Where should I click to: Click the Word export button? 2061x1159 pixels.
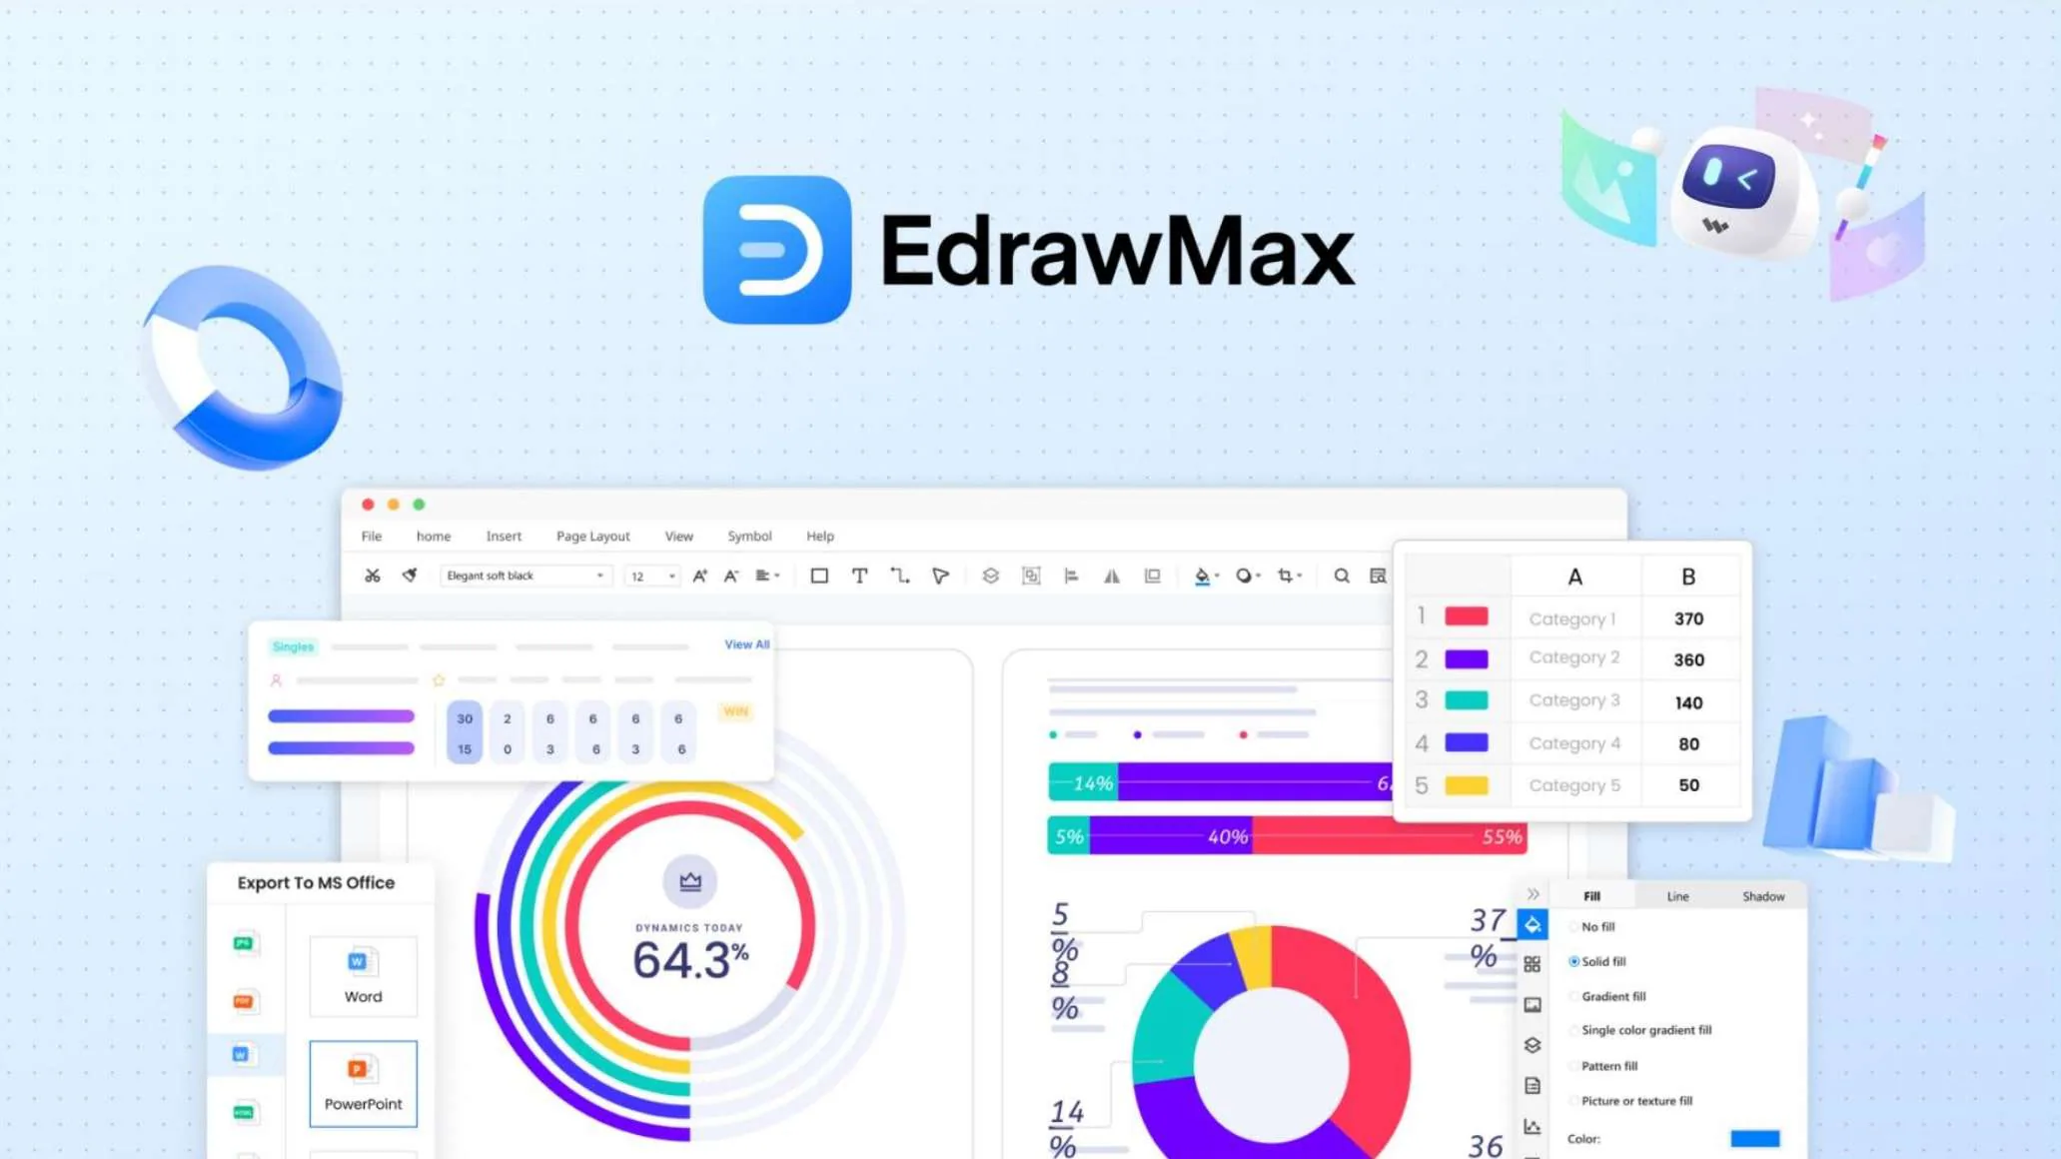[x=363, y=975]
